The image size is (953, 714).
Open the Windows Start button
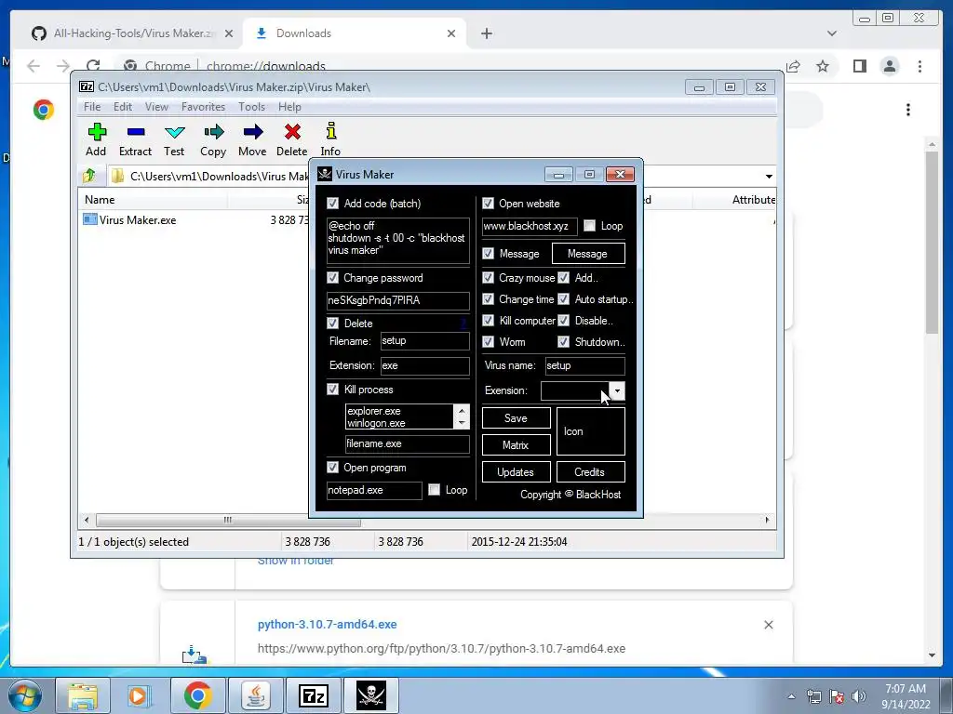[24, 695]
